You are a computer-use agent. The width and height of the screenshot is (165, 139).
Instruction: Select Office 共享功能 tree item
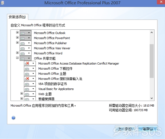click(45, 58)
